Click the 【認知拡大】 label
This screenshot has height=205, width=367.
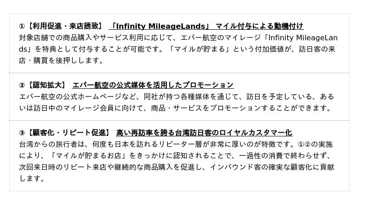[x=46, y=85]
